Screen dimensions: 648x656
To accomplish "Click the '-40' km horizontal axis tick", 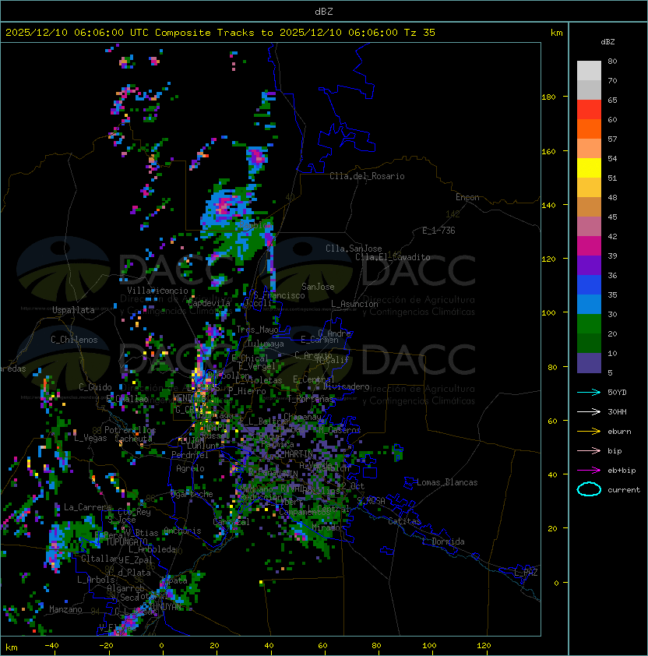I will 51,646.
